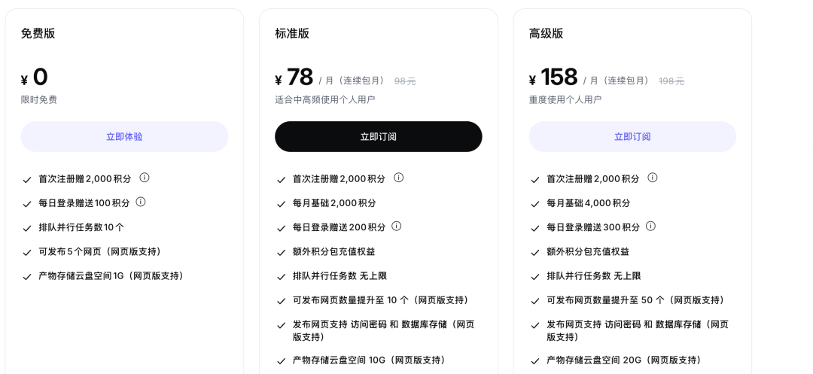The height and width of the screenshot is (374, 813).
Task: Click checkmark beside 每月基础4,000积分
Action: pyautogui.click(x=535, y=204)
